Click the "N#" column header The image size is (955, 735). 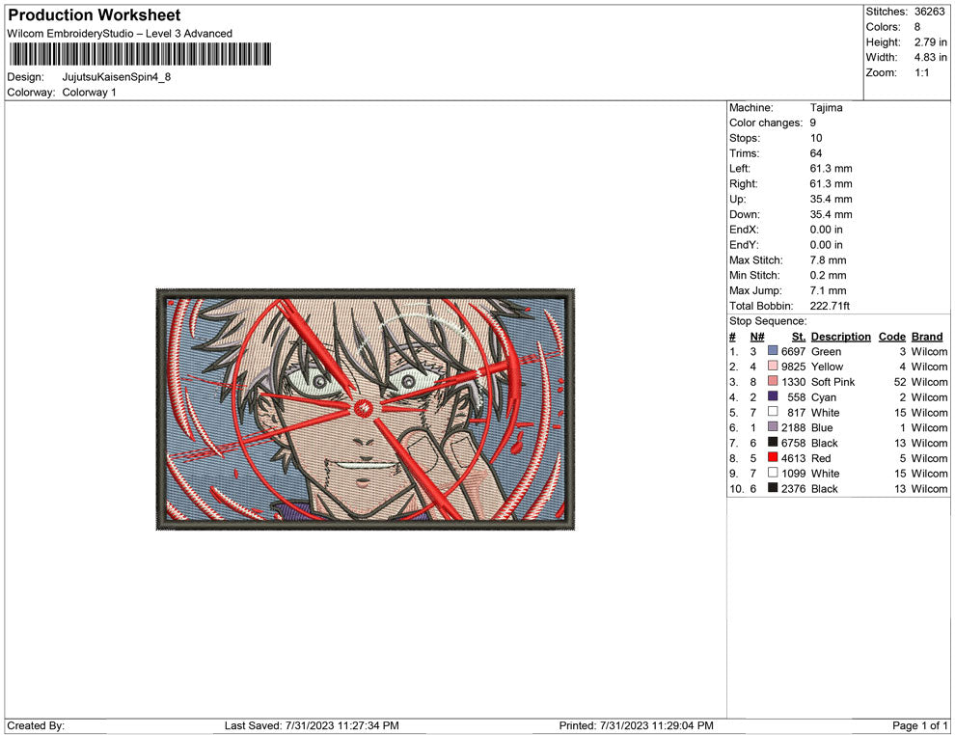click(757, 336)
